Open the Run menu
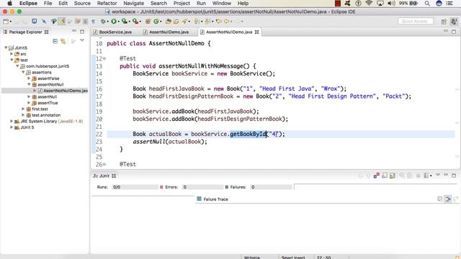 click(x=201, y=3)
